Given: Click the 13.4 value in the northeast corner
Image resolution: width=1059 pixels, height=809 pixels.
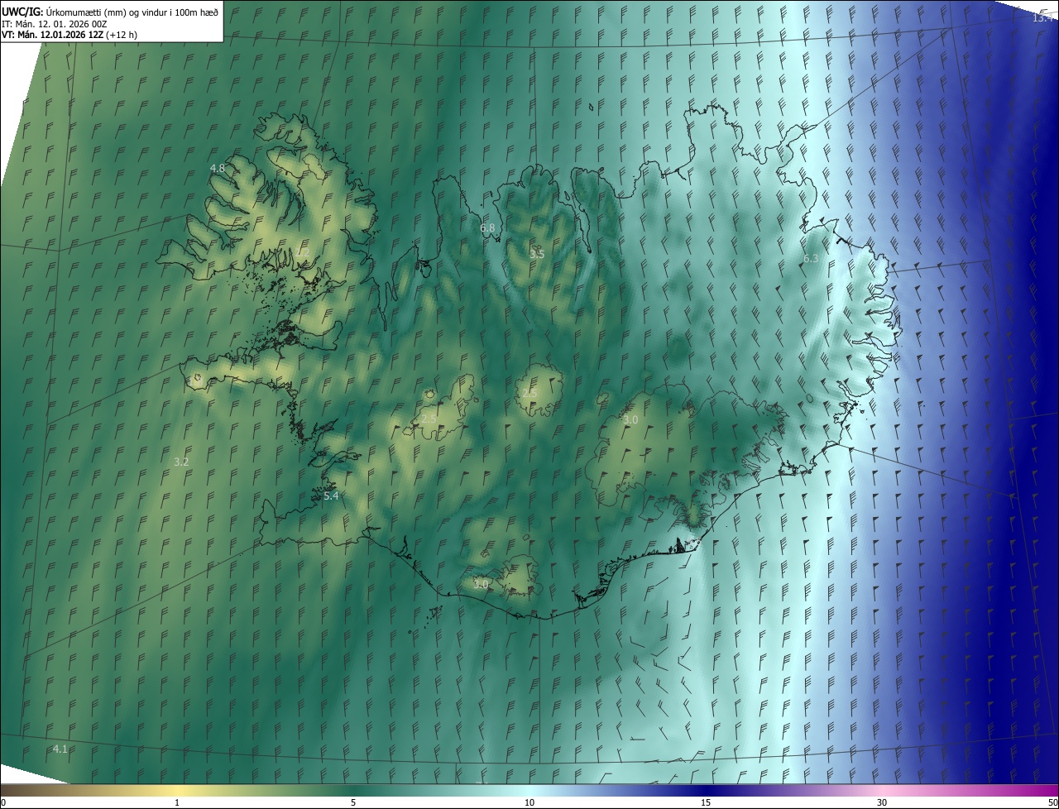Looking at the screenshot, I should 1043,17.
